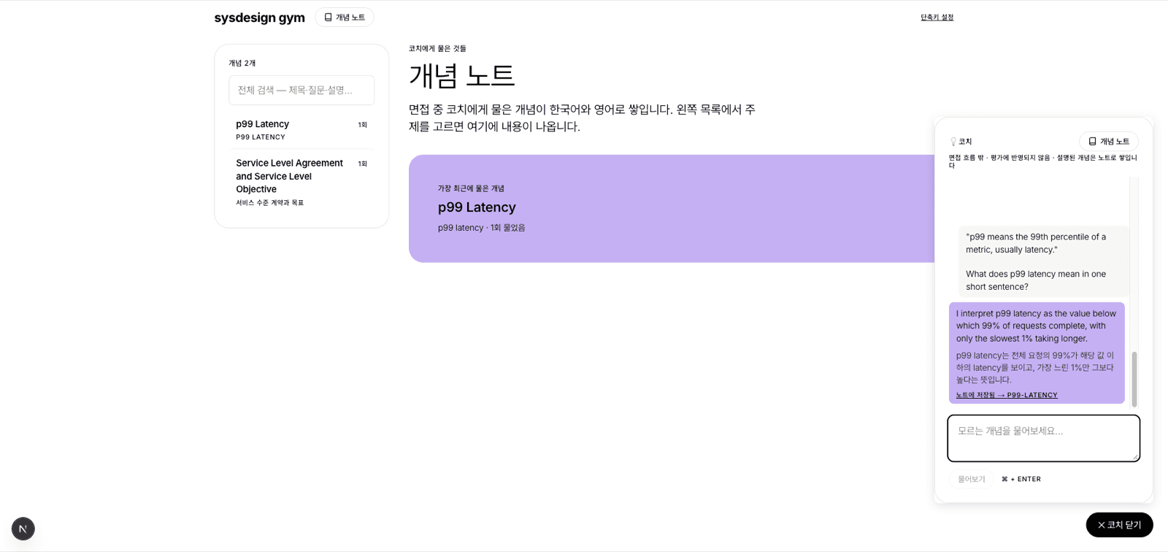Screen dimensions: 1168x552
Task: Click p99 latency · 1회 물었음 caption
Action: click(482, 228)
